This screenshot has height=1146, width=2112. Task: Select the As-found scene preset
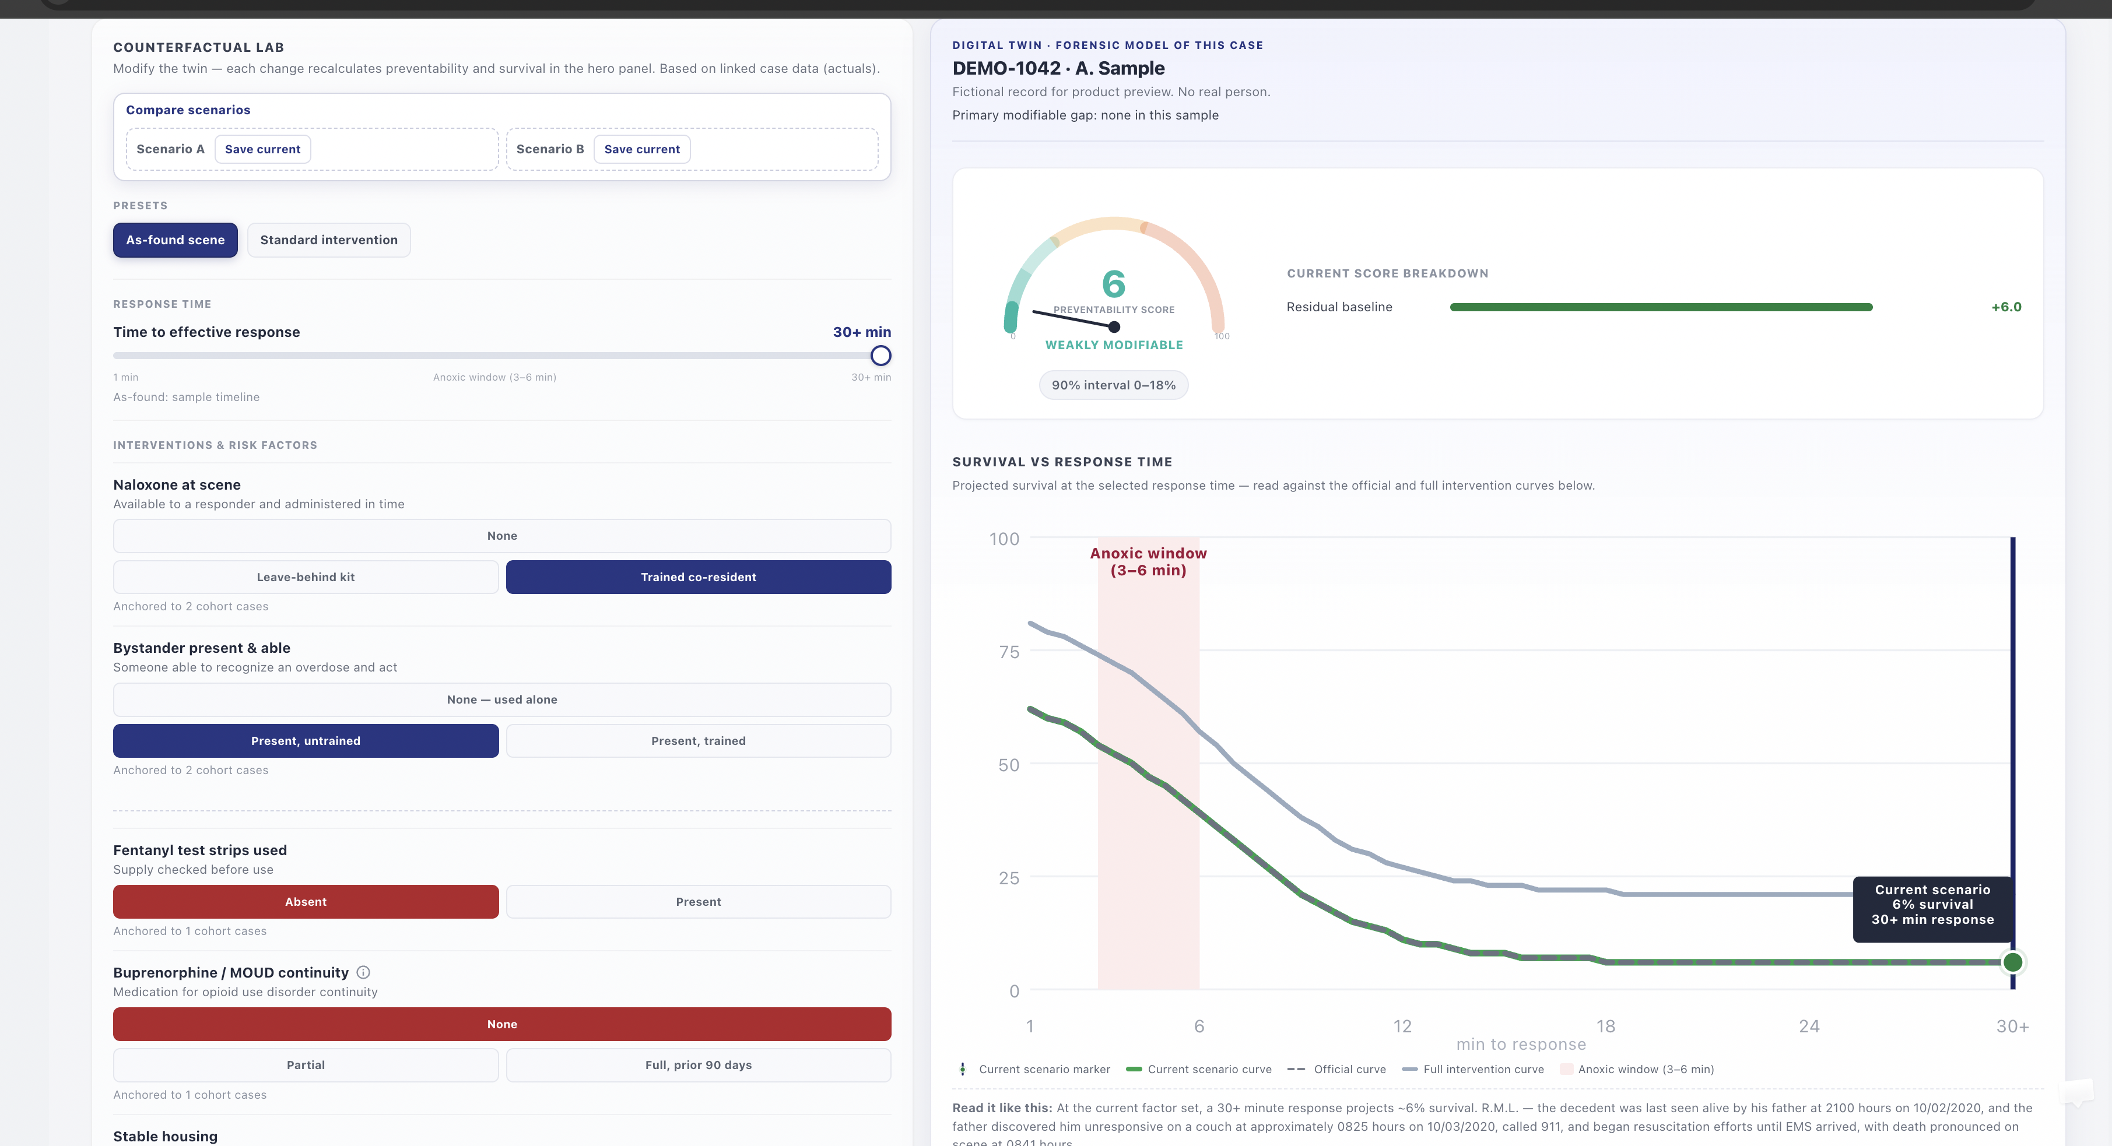point(176,240)
